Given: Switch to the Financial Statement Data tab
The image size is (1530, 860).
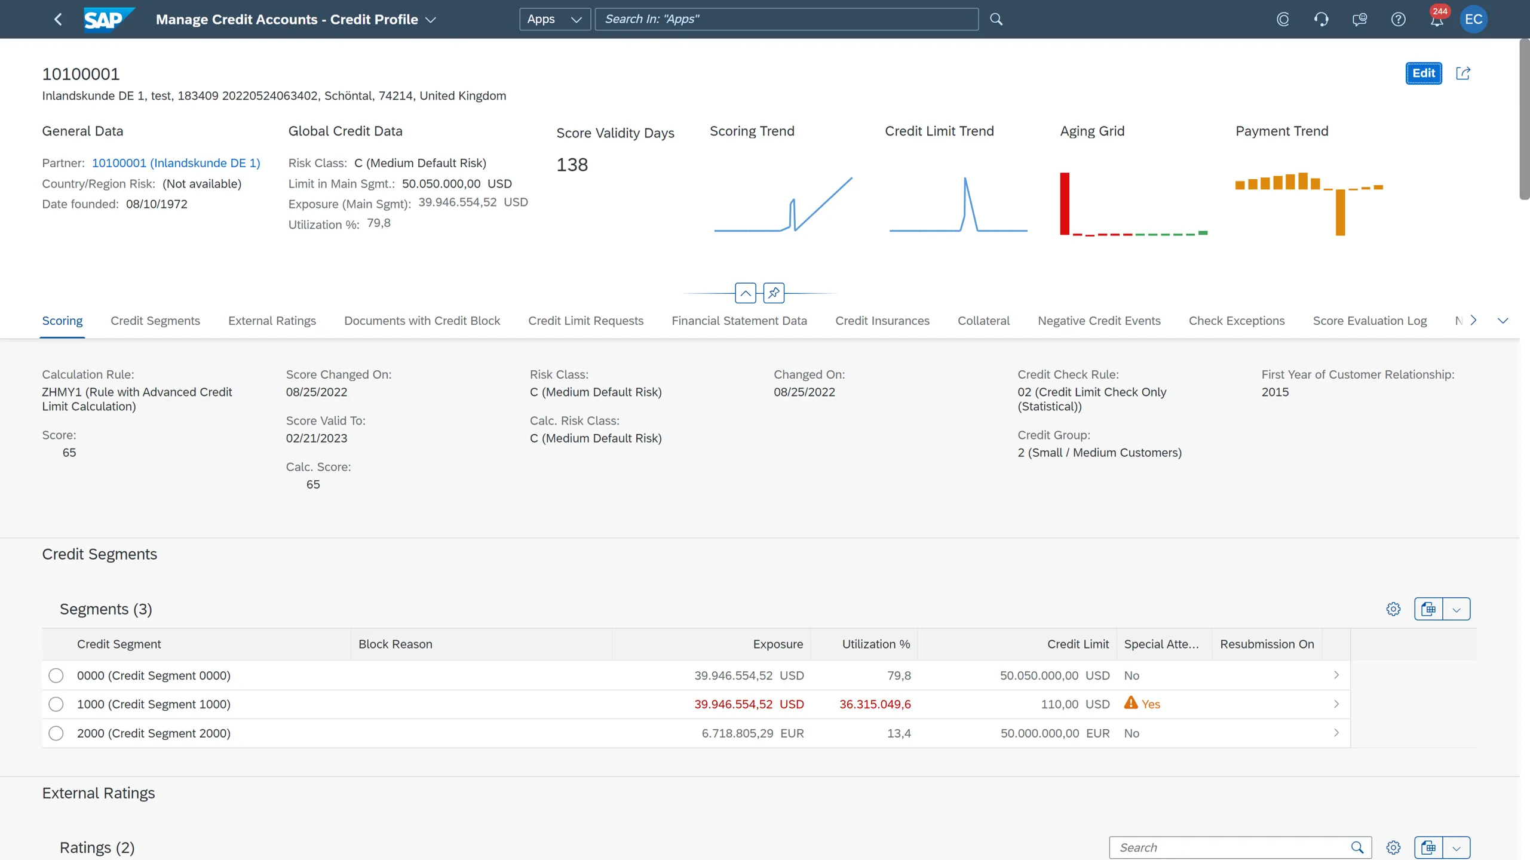Looking at the screenshot, I should click(739, 321).
